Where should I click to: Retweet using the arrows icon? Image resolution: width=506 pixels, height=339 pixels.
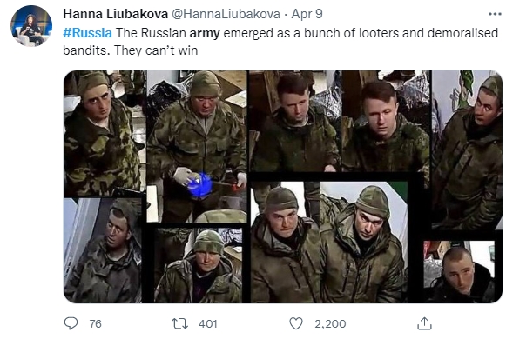coord(179,323)
